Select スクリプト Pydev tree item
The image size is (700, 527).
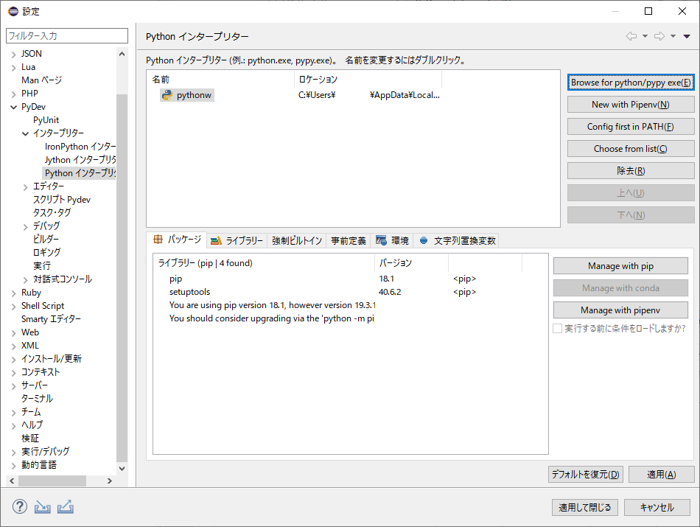pos(62,200)
